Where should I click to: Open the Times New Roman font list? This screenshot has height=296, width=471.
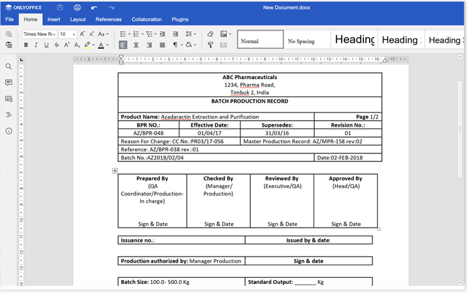coord(54,34)
